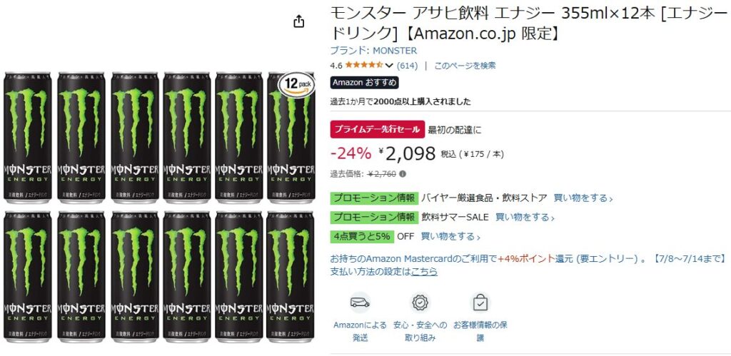Click the 'こちら' payment settings link
This screenshot has width=731, height=356.
click(x=424, y=271)
